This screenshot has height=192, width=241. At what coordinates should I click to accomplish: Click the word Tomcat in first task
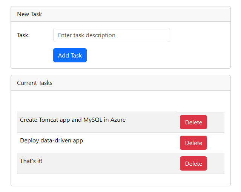49,120
